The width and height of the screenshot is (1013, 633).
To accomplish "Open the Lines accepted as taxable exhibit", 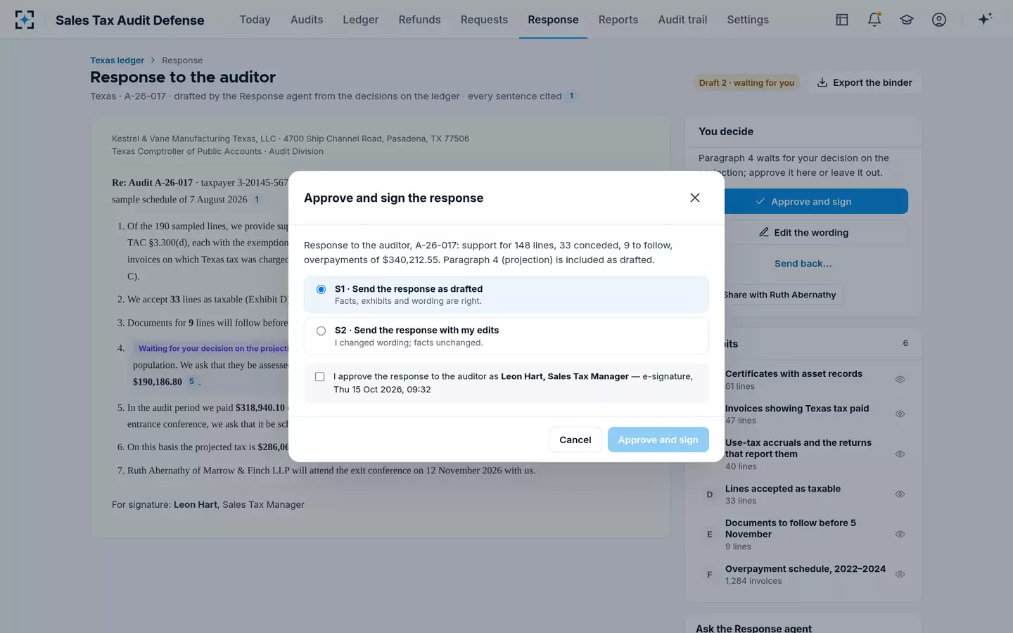I will coord(803,494).
